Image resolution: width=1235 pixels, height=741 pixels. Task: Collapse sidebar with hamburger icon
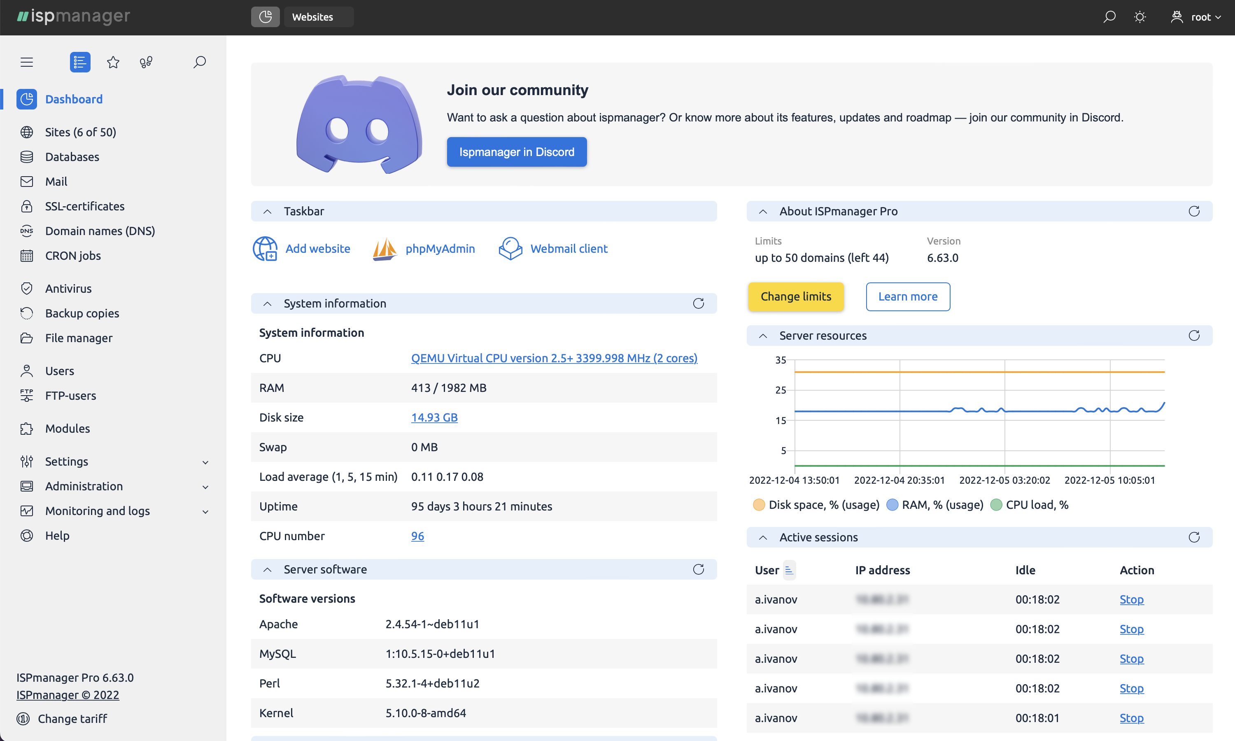click(x=27, y=62)
